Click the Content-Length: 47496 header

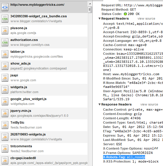point(122,118)
